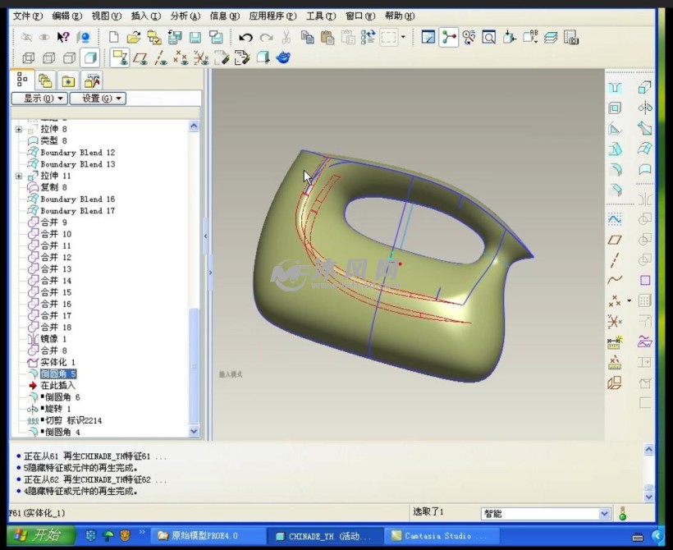The width and height of the screenshot is (673, 550).
Task: Open the Layers stack icon
Action: click(551, 38)
